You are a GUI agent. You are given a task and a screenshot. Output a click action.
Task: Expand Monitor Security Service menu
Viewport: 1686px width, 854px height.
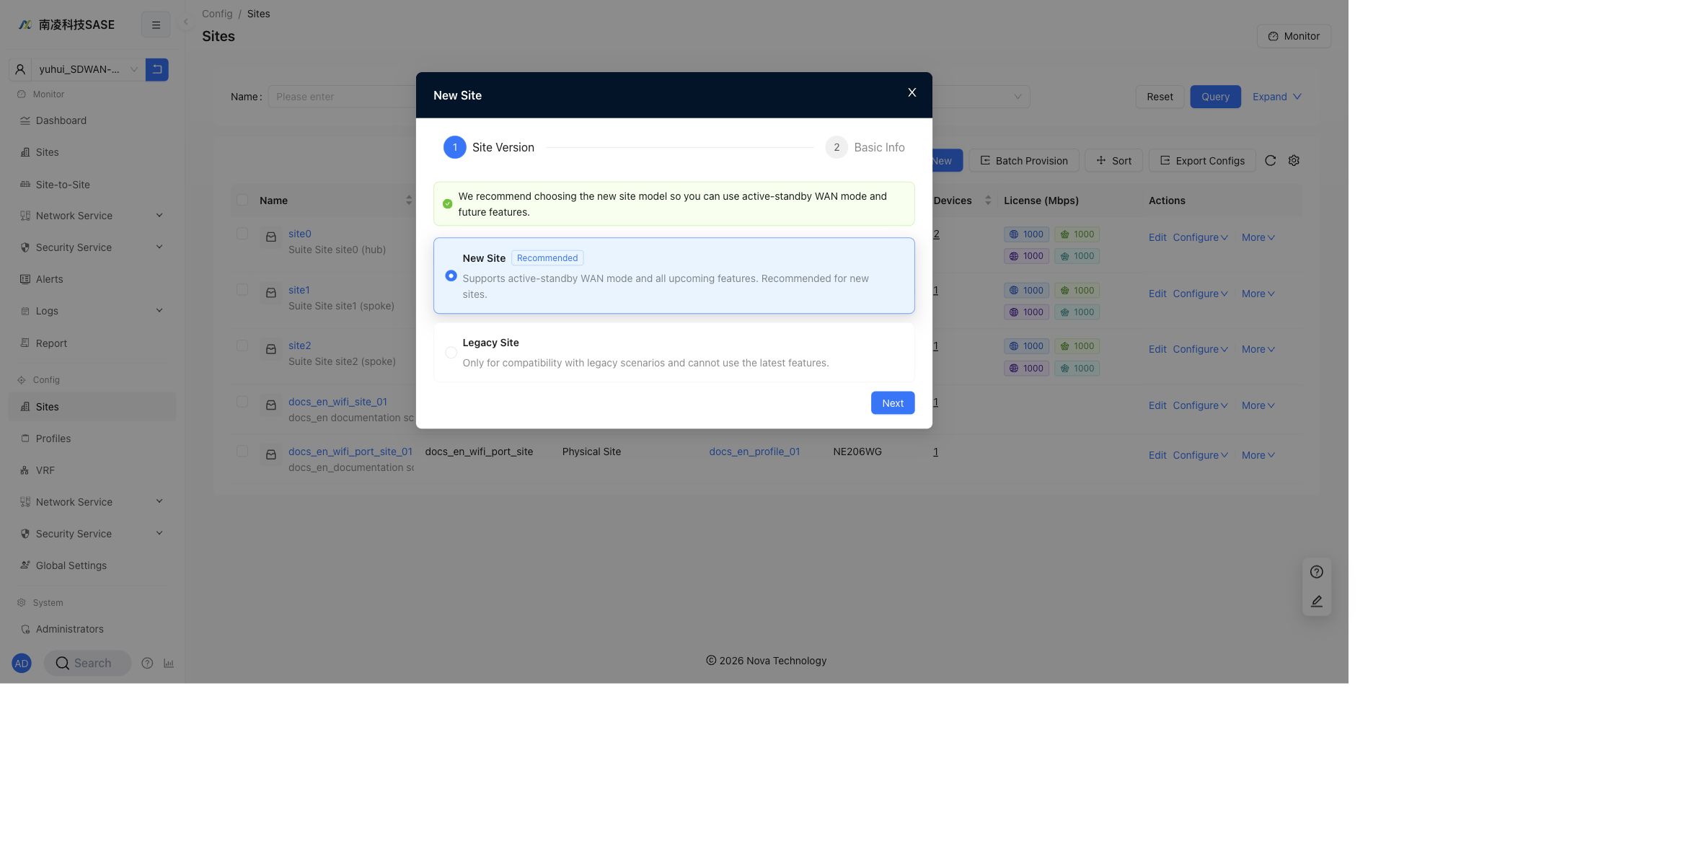tap(92, 247)
